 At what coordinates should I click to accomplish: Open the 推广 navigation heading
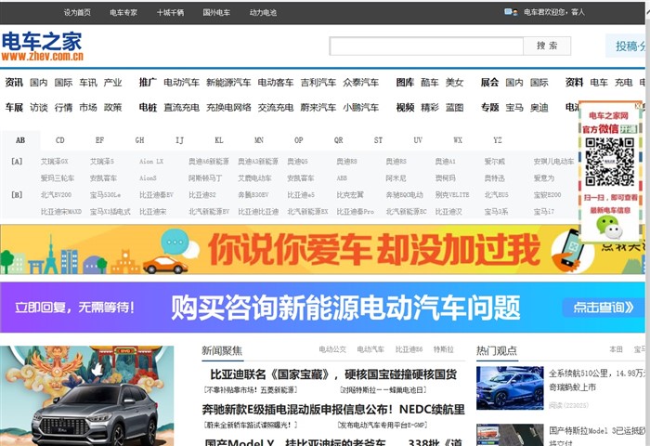[x=148, y=83]
